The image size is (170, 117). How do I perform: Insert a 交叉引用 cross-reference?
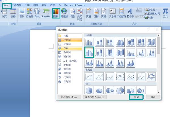coord(80,15)
